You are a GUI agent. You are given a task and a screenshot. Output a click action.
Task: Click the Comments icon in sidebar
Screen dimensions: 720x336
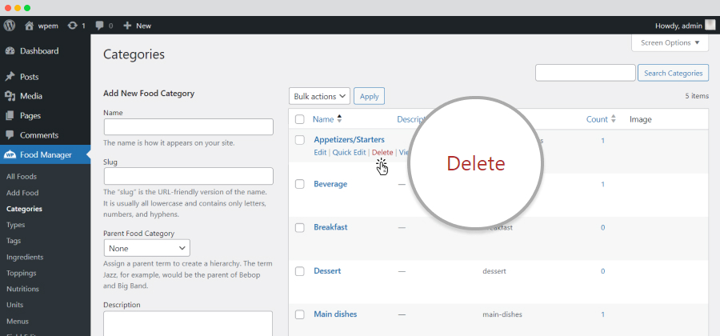pyautogui.click(x=10, y=135)
